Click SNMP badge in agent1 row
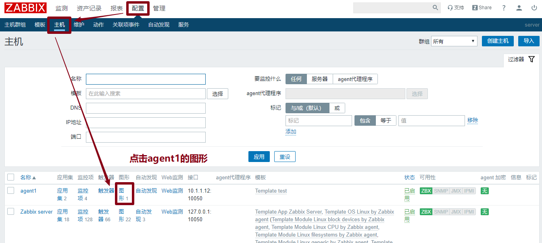The image size is (542, 243). click(441, 191)
